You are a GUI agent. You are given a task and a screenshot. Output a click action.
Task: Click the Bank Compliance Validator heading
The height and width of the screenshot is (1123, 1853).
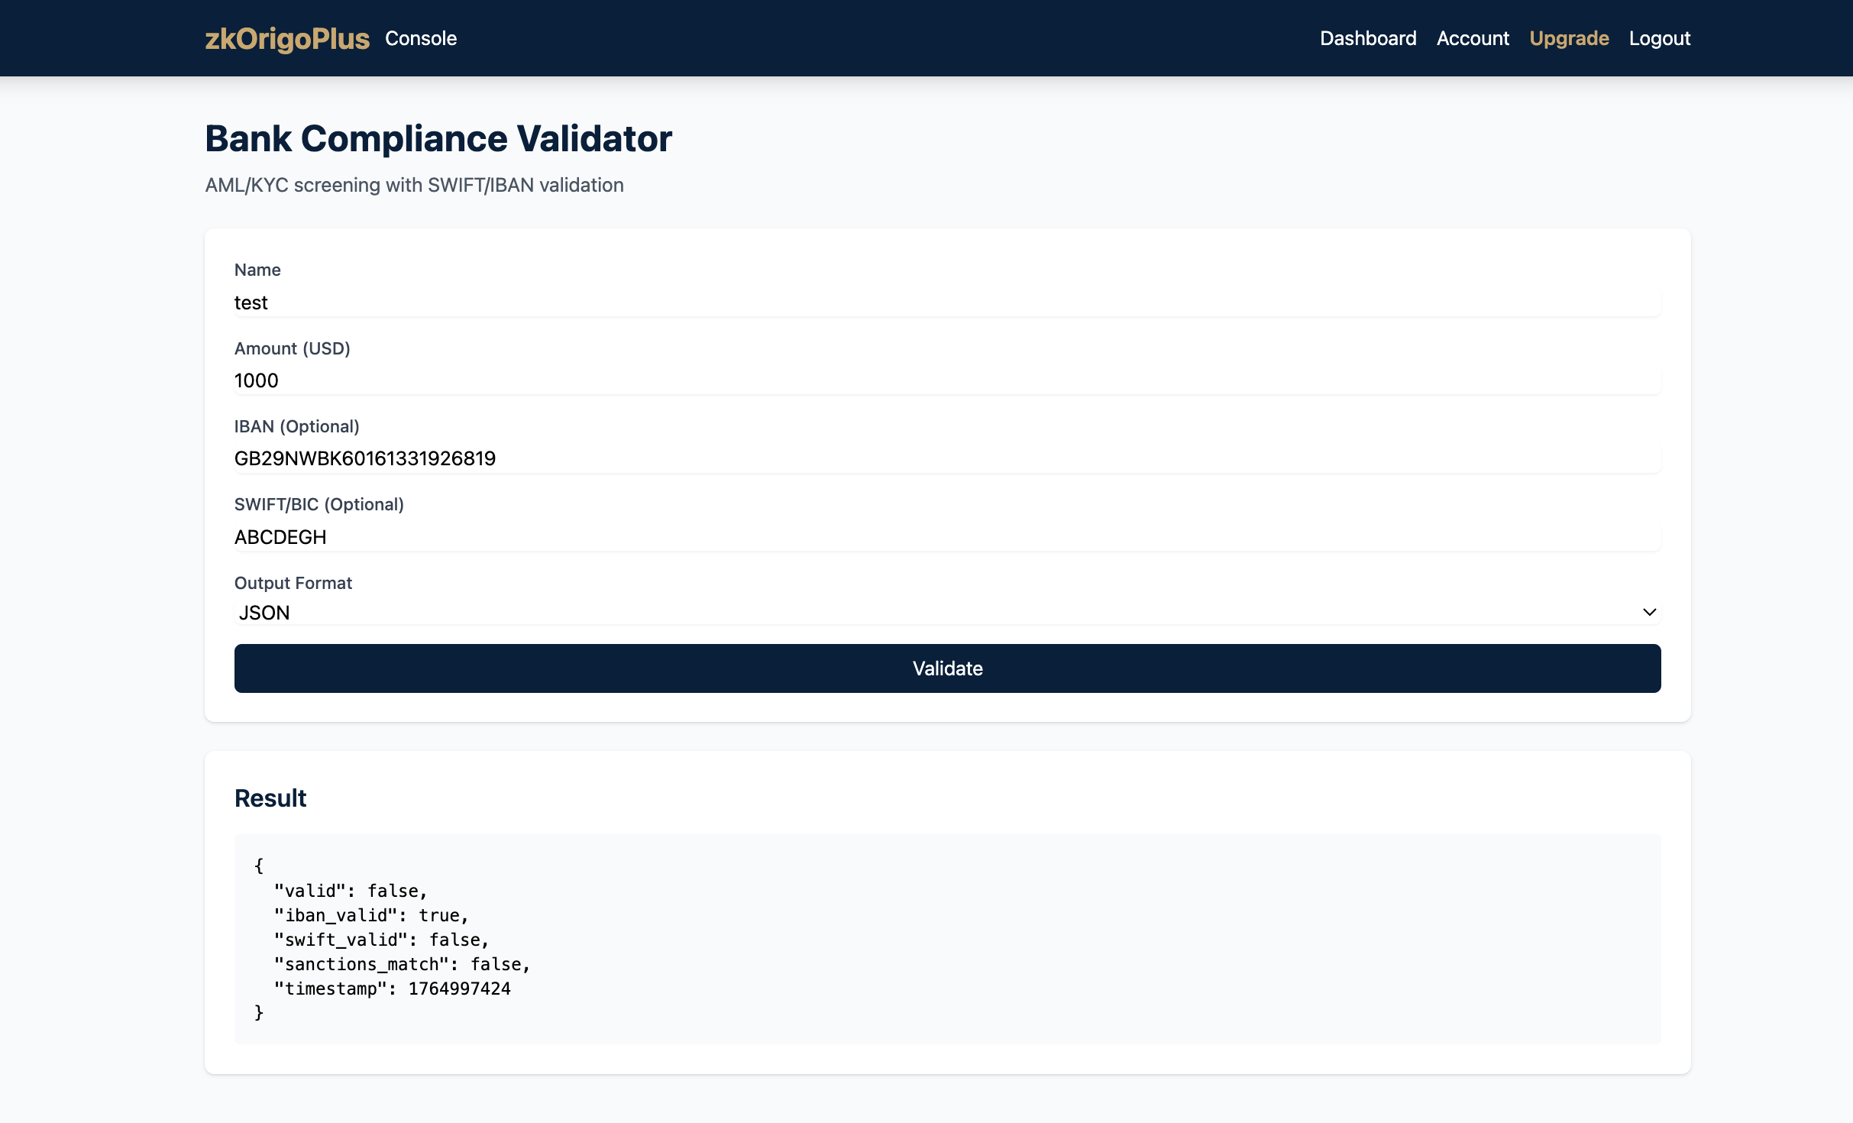[438, 138]
